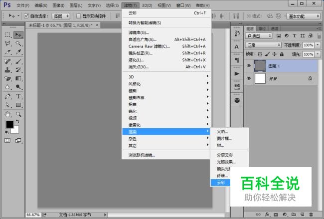Select the Blur tool
The image size is (324, 219).
(x=7, y=87)
